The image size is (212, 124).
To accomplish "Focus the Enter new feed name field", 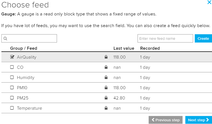I will (x=165, y=39).
